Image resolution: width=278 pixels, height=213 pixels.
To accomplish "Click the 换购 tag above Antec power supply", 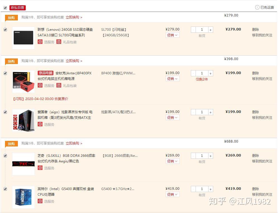I will [11, 61].
